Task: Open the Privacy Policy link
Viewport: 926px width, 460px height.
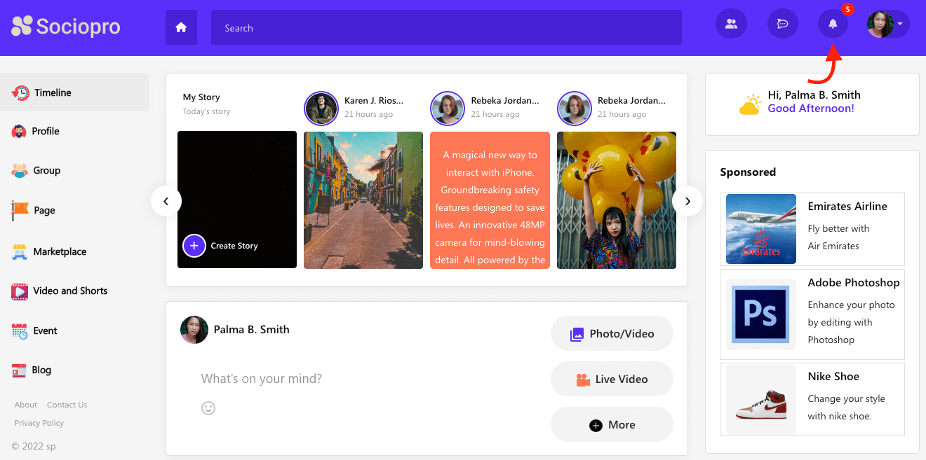Action: 39,423
